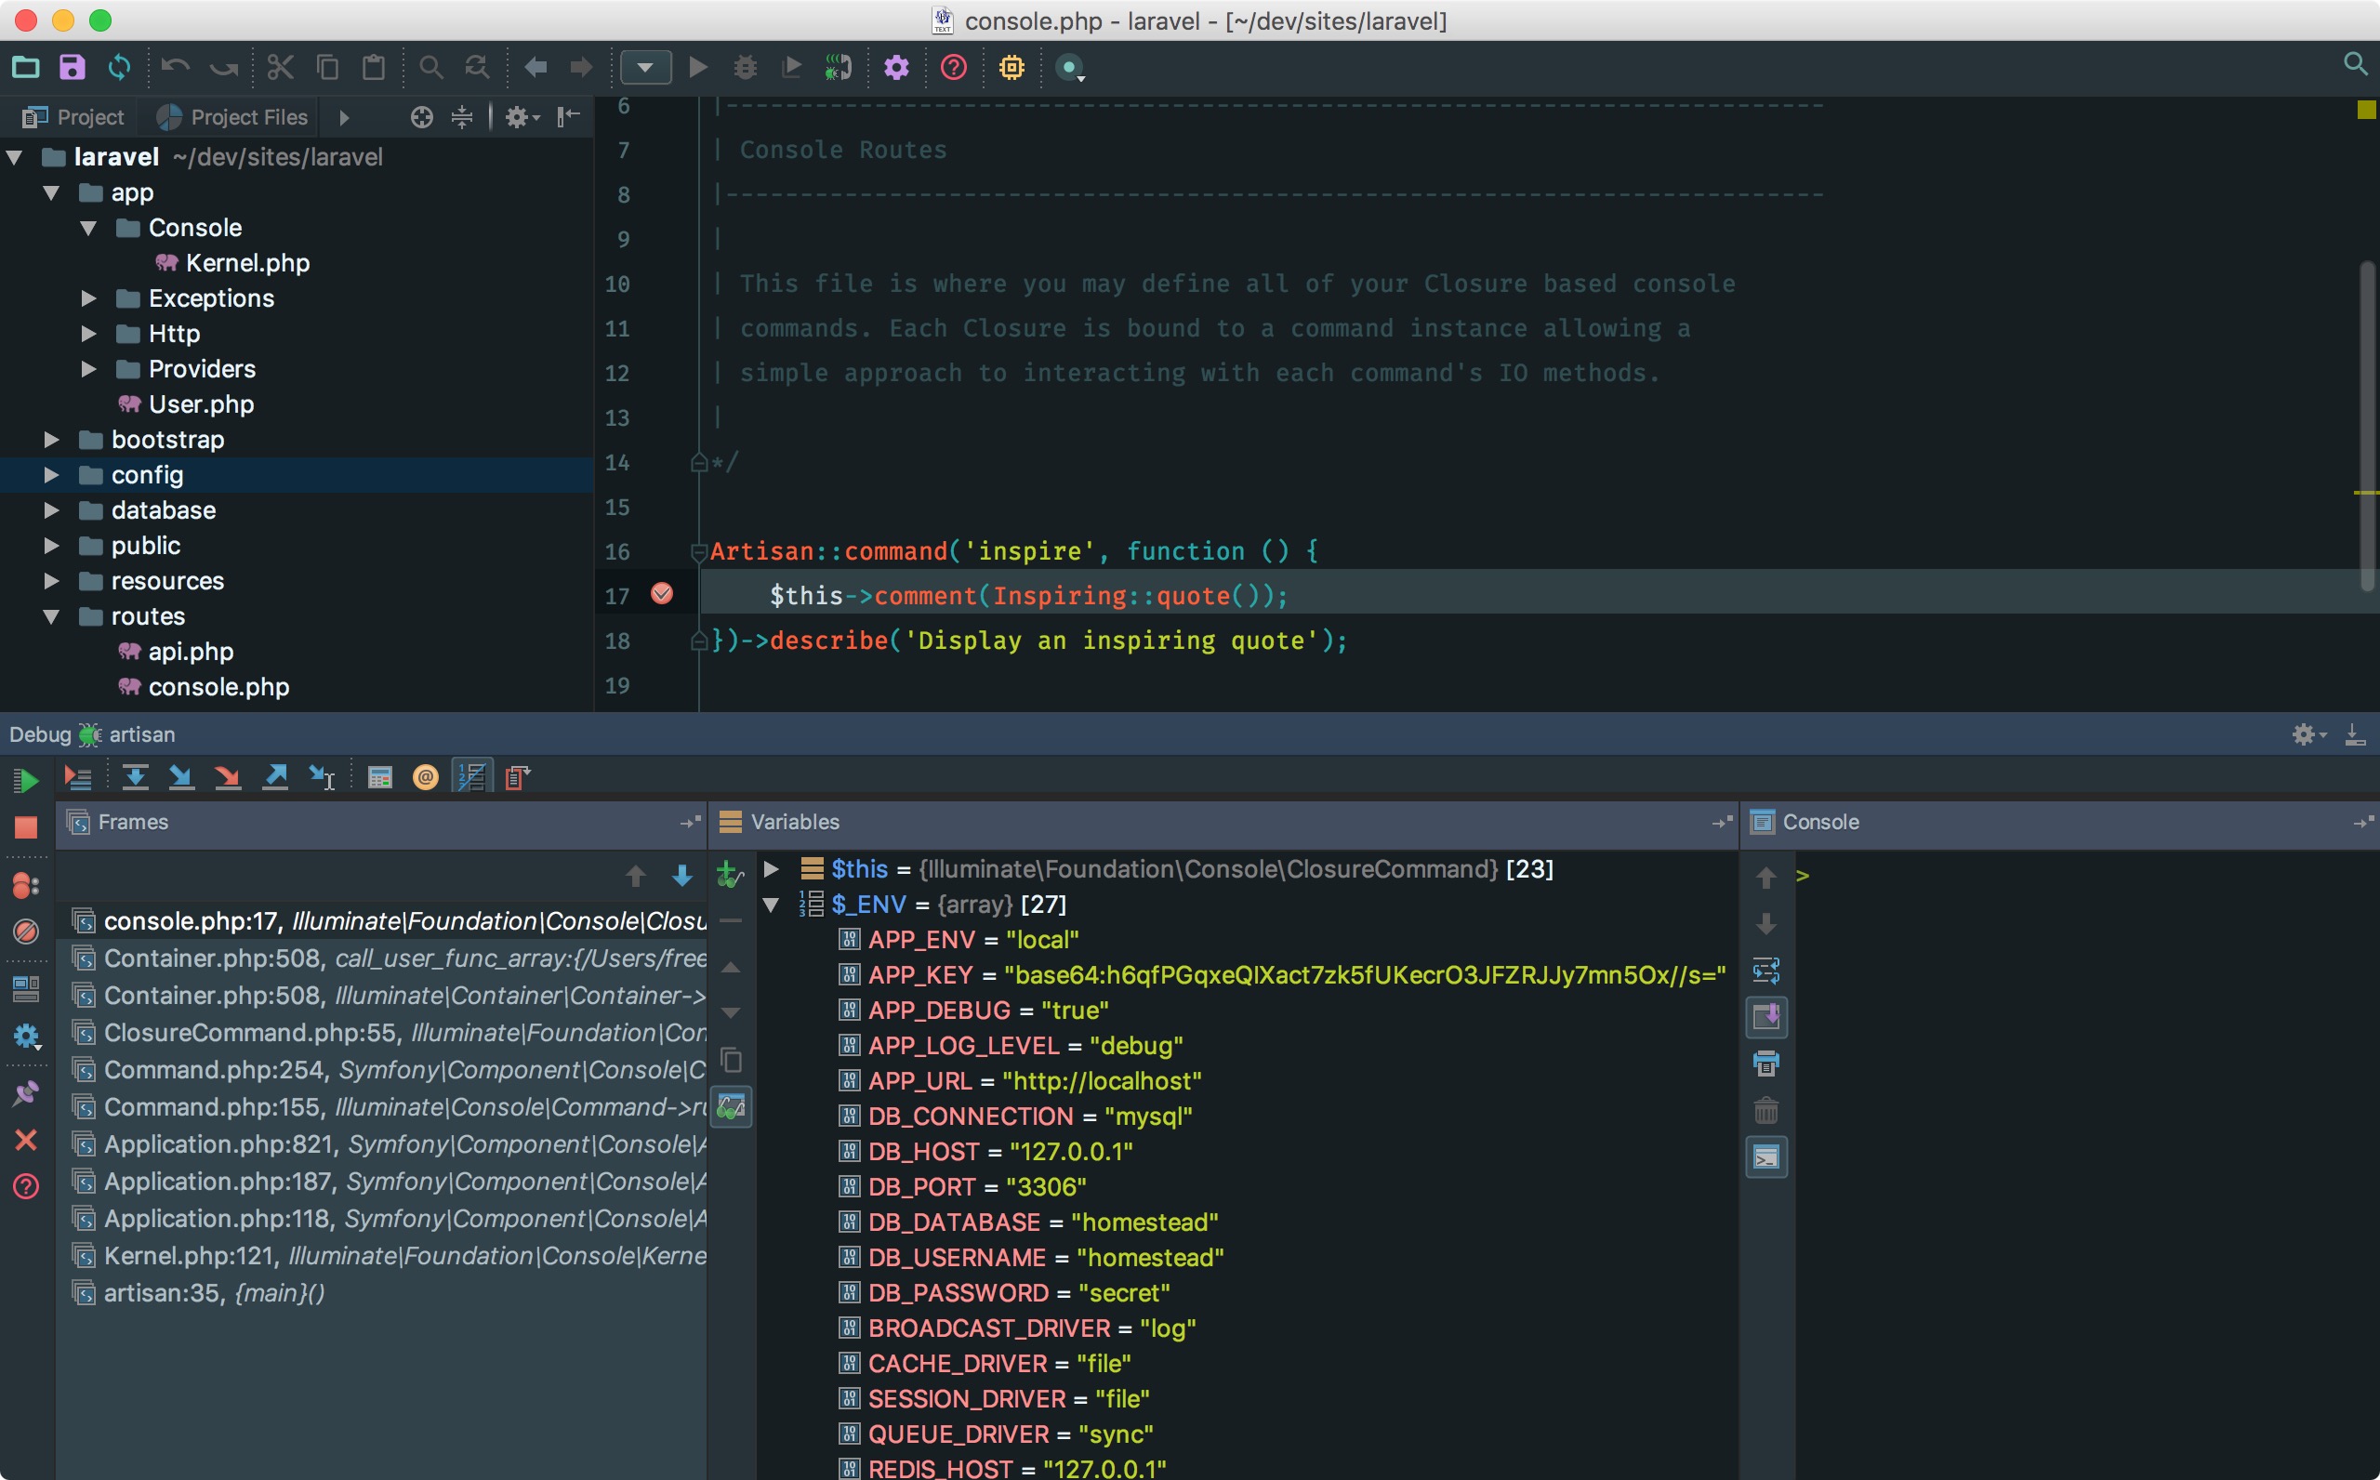Open the config folder in project tree
This screenshot has height=1480, width=2380.
point(51,474)
